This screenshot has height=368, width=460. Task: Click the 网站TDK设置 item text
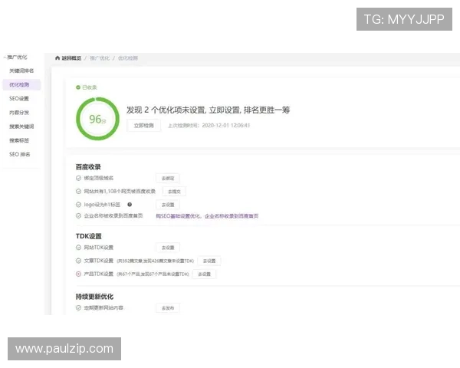tap(99, 248)
